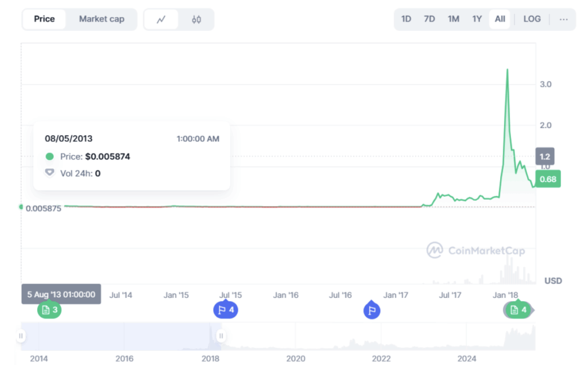Click the Jan '18 axis label
The width and height of the screenshot is (588, 365).
505,295
